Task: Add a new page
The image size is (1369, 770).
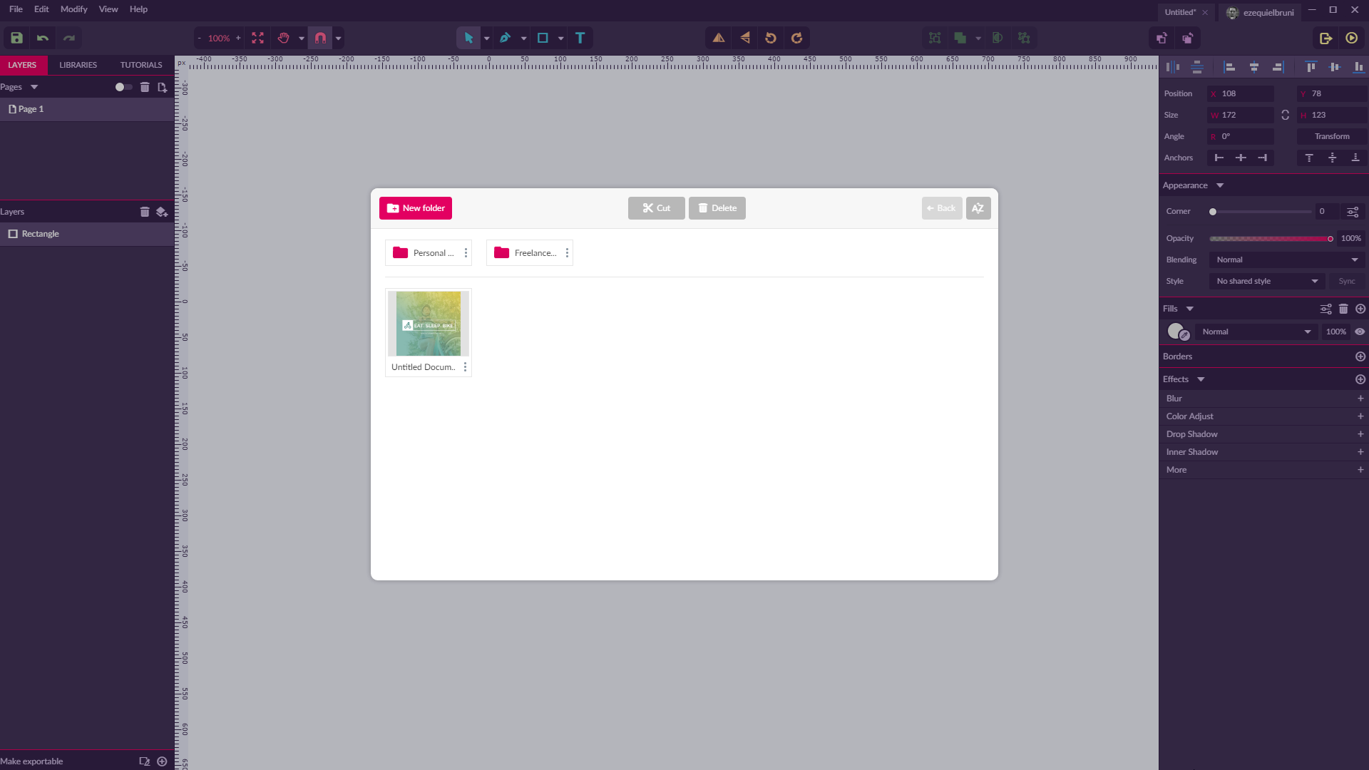Action: 163,87
